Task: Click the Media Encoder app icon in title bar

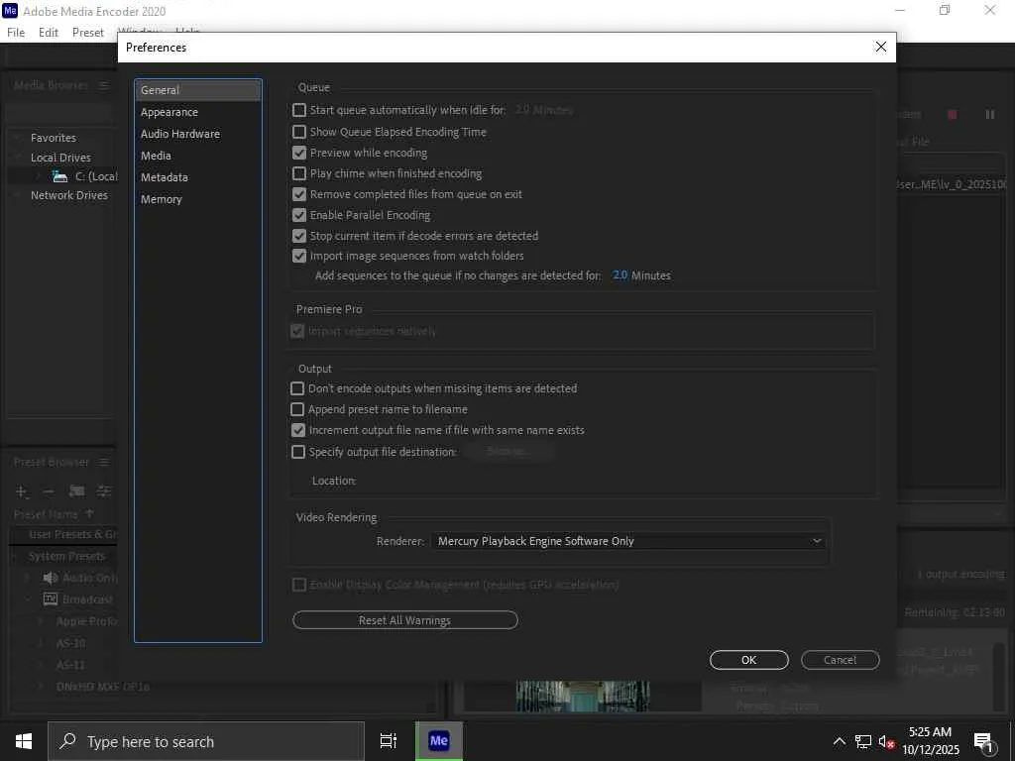Action: [10, 10]
